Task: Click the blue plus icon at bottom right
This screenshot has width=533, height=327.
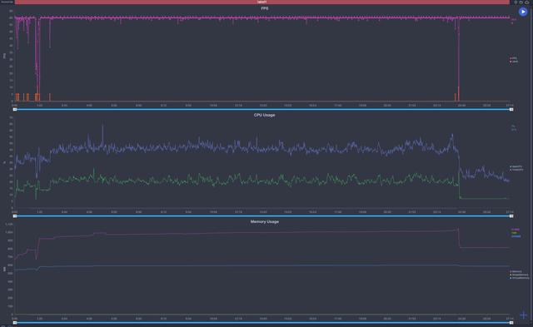Action: point(524,315)
